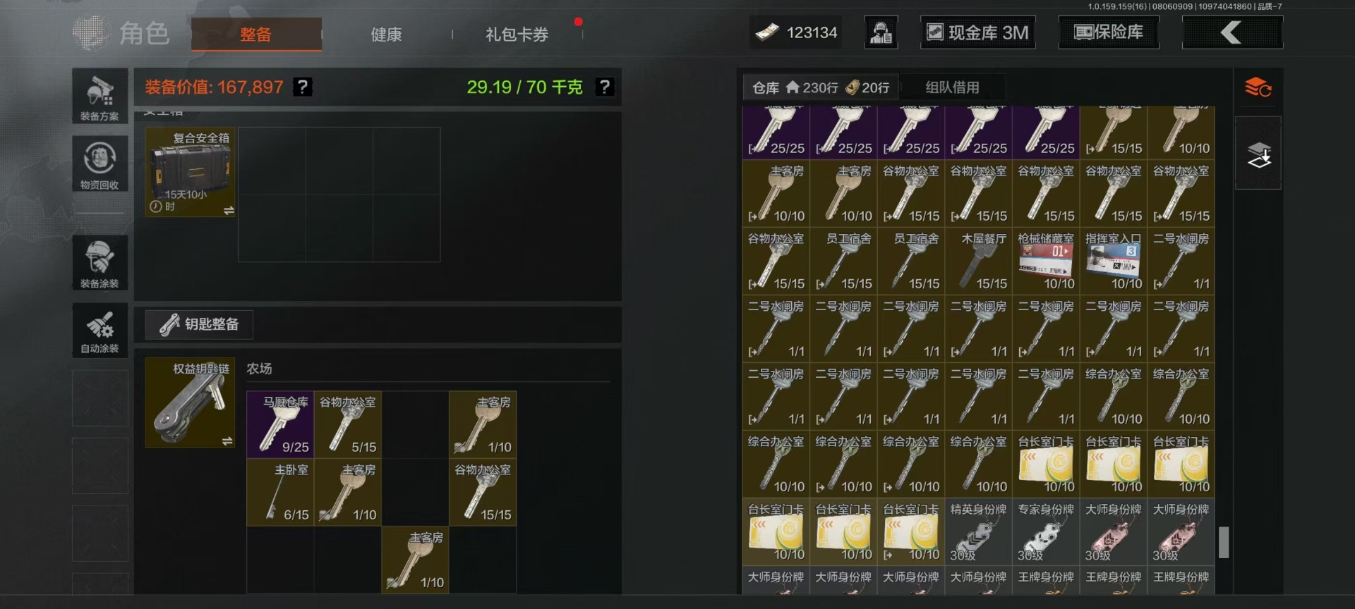The width and height of the screenshot is (1355, 609).
Task: Toggle swap arrows on 复合安全箱
Action: click(x=229, y=210)
